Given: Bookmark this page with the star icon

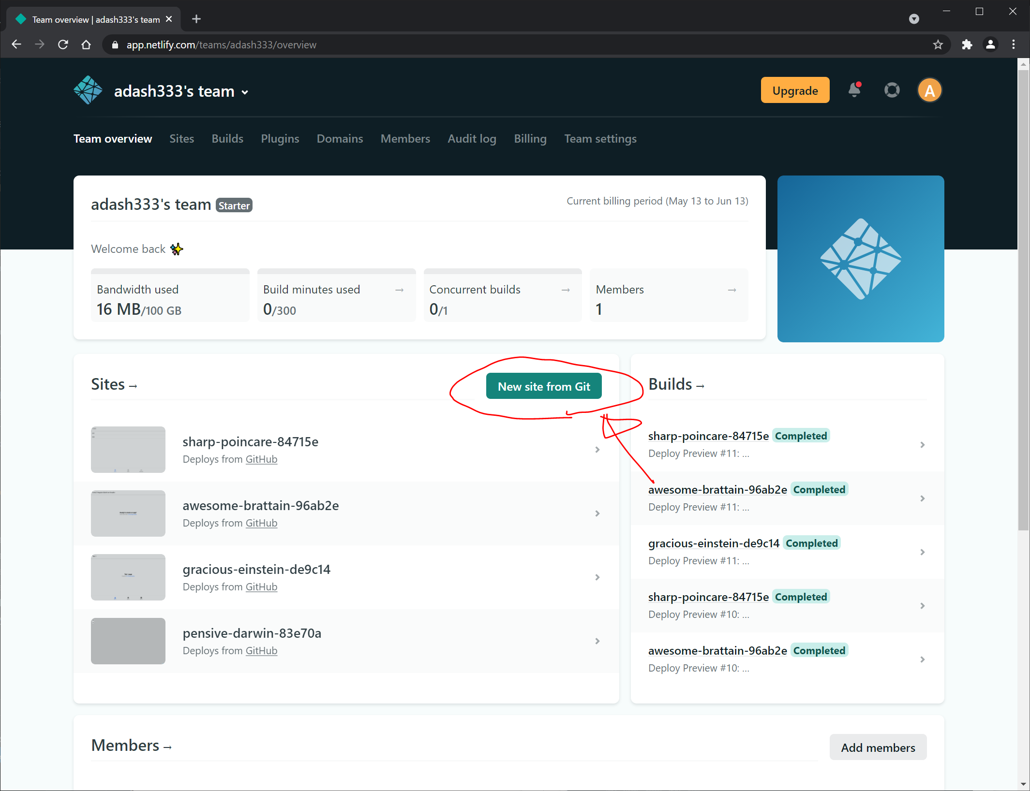Looking at the screenshot, I should coord(938,45).
